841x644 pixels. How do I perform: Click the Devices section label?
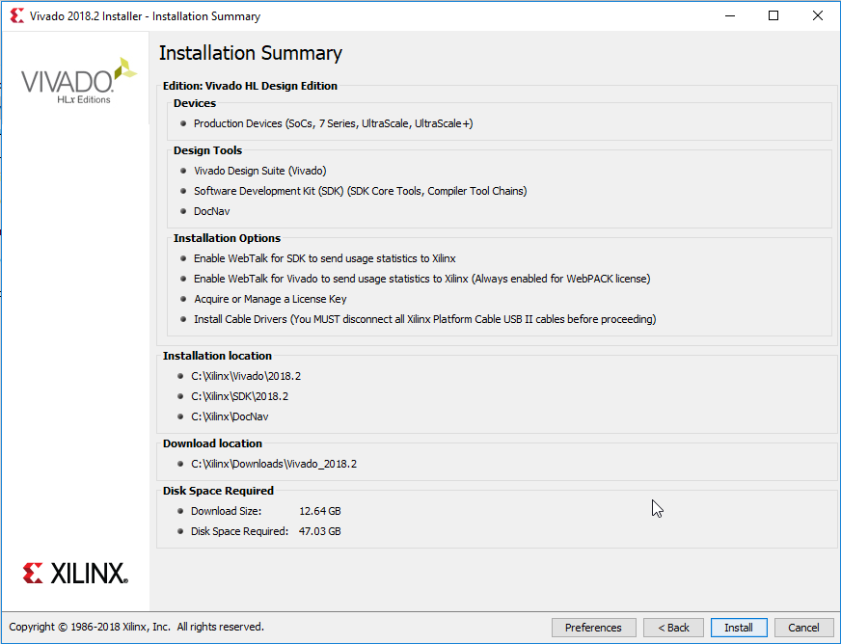(195, 103)
